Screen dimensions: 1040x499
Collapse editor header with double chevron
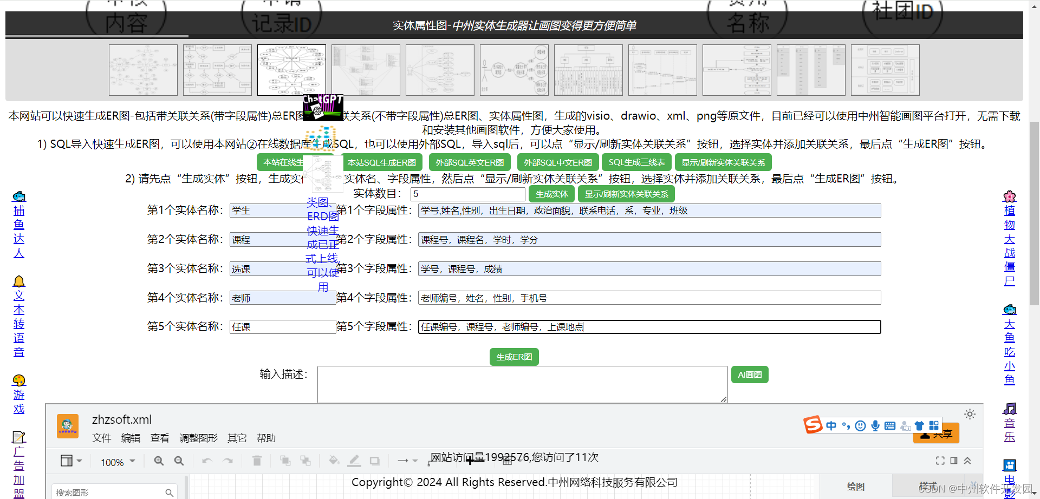point(967,461)
